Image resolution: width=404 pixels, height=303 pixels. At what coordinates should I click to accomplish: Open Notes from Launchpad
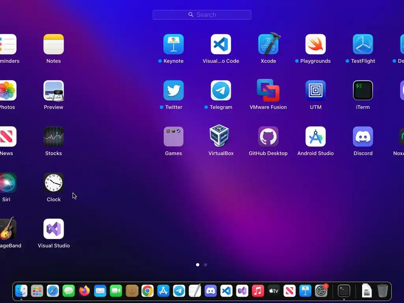(x=54, y=44)
